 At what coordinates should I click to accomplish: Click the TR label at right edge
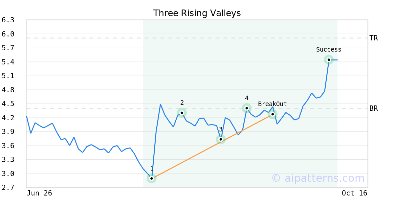click(x=374, y=38)
